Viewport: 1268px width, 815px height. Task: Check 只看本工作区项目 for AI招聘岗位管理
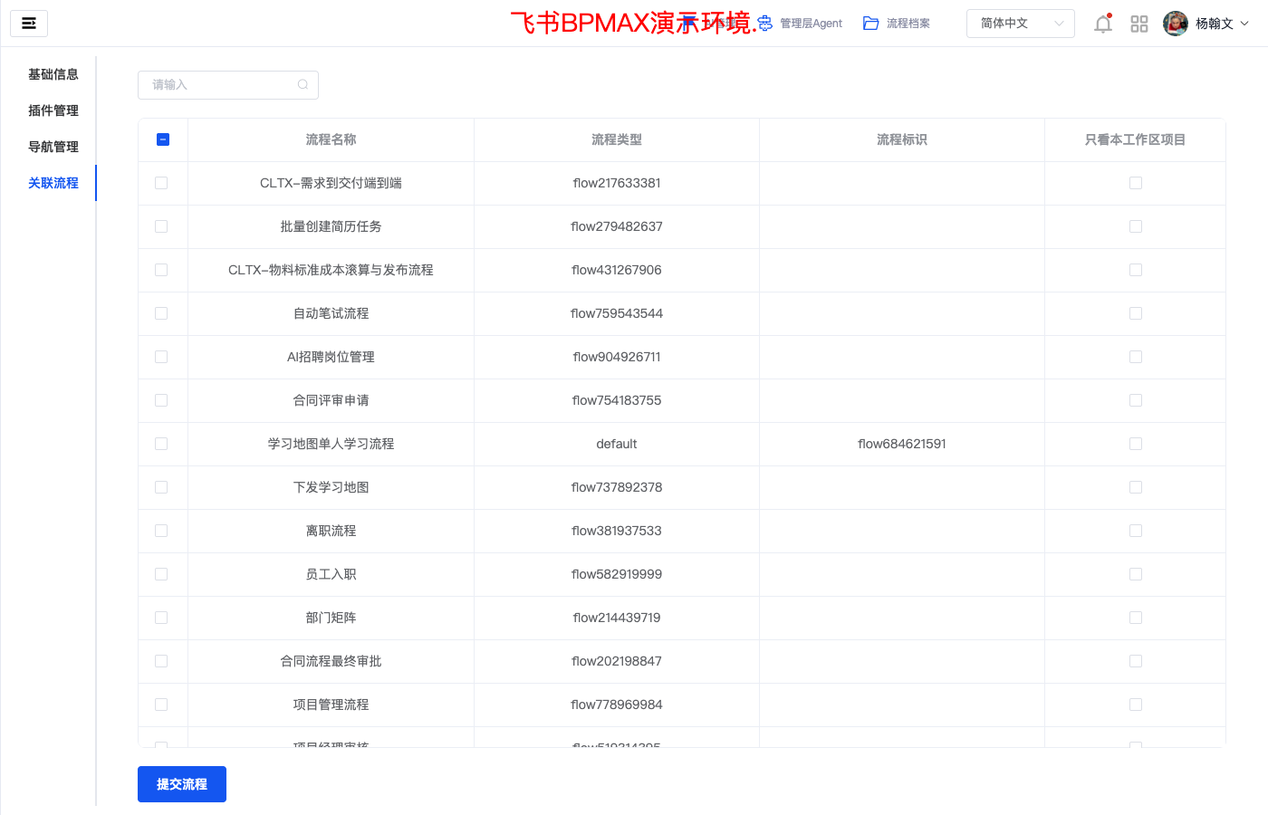point(1136,357)
